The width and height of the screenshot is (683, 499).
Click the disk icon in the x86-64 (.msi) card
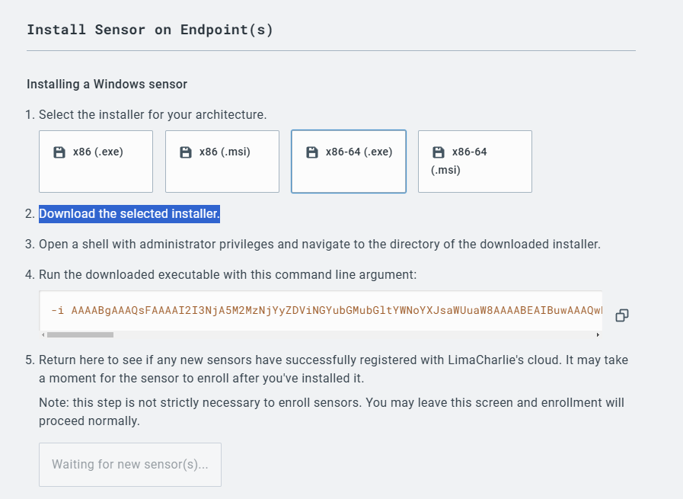click(x=438, y=152)
